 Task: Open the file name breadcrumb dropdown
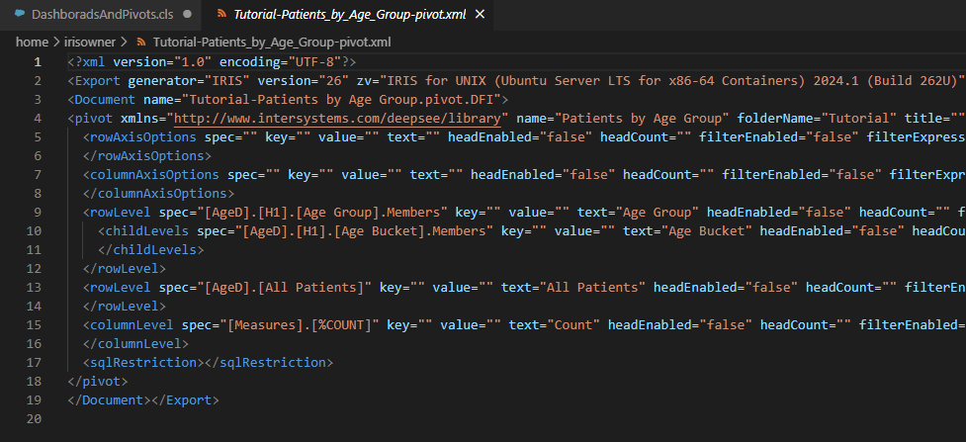[x=270, y=43]
